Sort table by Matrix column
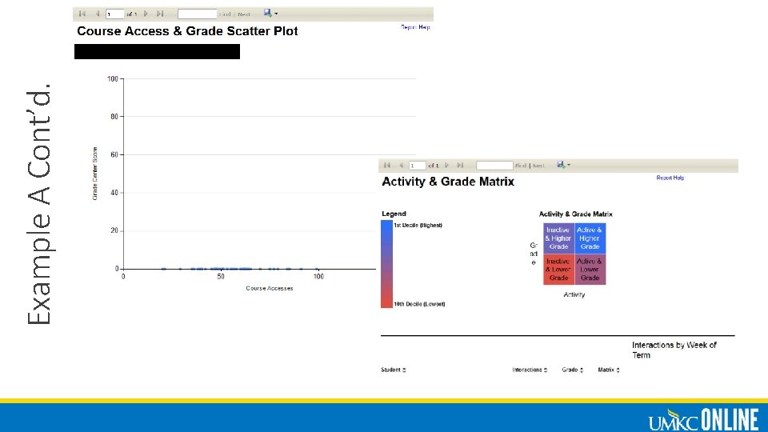 [618, 370]
